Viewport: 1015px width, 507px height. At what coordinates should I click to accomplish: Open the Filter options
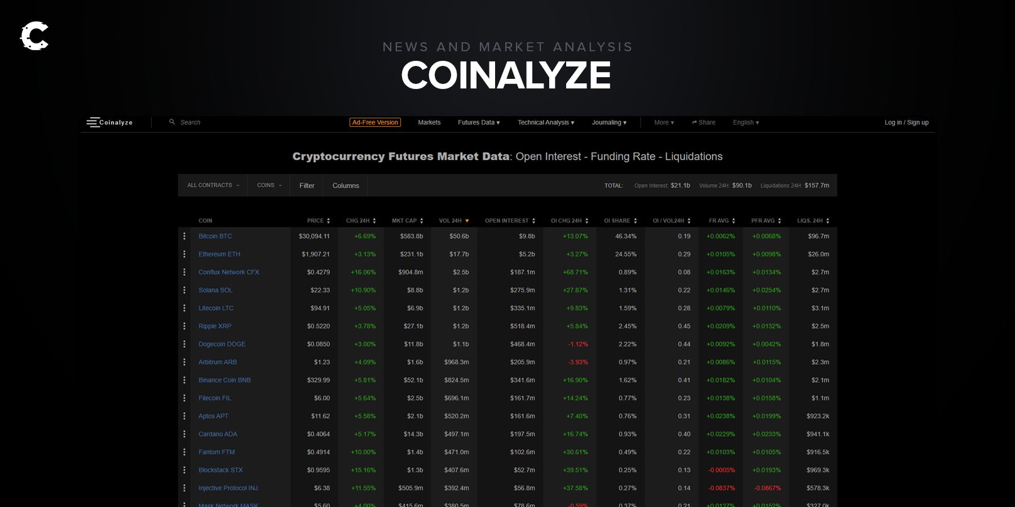pos(307,185)
